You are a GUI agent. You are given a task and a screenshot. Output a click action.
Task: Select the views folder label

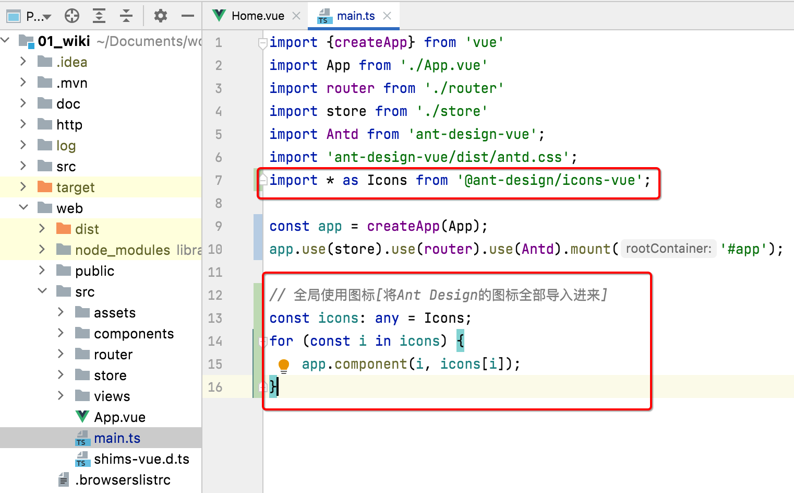tap(112, 396)
